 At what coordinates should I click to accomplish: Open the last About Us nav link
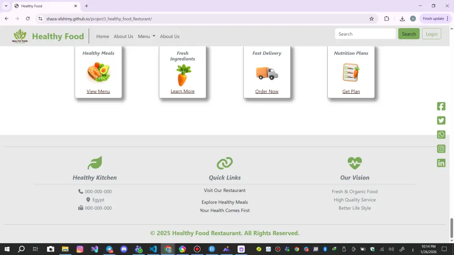point(170,36)
